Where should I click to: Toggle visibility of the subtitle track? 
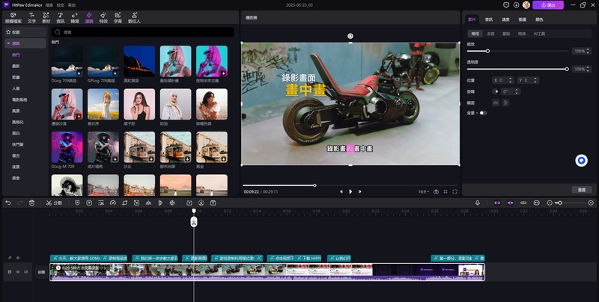pos(17,258)
